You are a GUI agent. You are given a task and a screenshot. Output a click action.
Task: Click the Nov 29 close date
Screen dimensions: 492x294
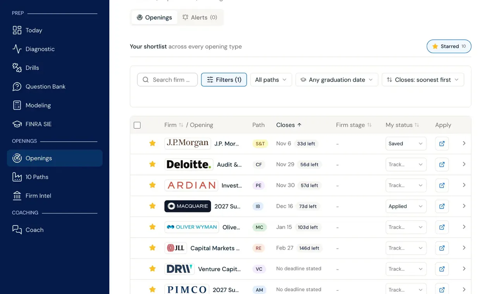(x=285, y=164)
